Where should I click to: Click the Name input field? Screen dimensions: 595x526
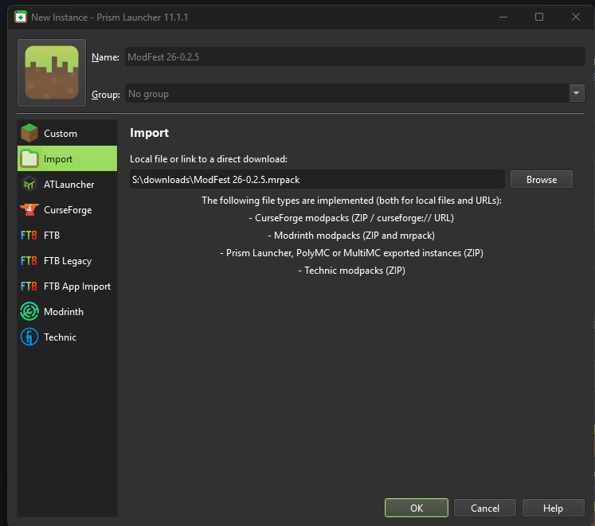(354, 56)
